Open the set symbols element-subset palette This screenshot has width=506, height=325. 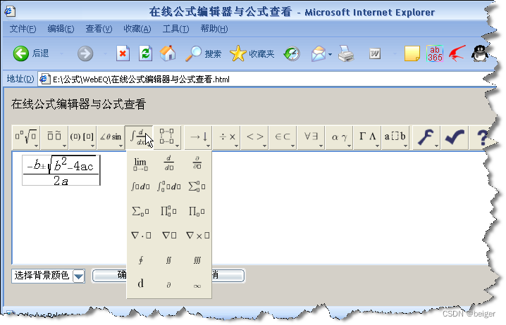click(x=283, y=137)
